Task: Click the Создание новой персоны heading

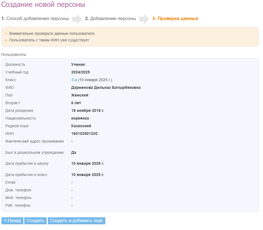Action: coord(43,5)
